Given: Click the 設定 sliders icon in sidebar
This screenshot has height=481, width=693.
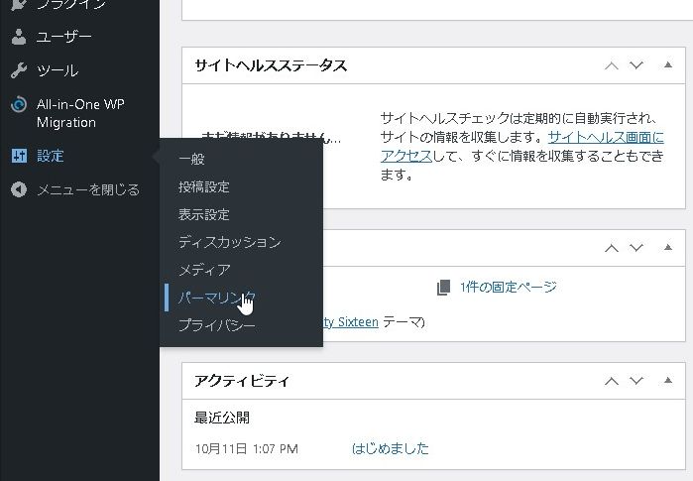Looking at the screenshot, I should coord(18,156).
